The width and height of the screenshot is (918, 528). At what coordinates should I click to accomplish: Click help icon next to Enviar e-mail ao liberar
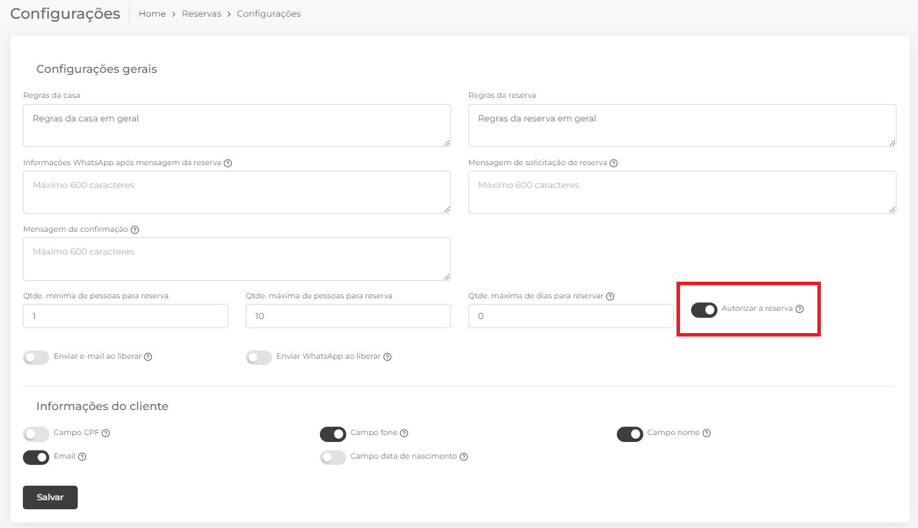pyautogui.click(x=148, y=357)
